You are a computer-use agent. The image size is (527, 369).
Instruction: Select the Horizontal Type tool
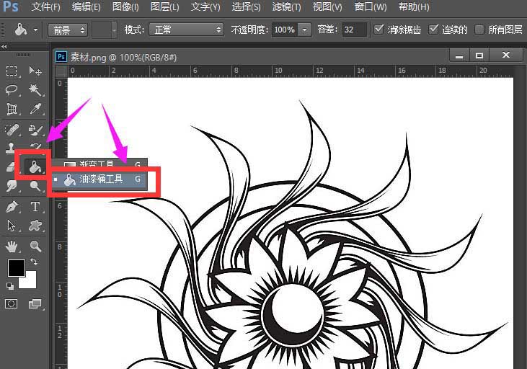click(35, 207)
